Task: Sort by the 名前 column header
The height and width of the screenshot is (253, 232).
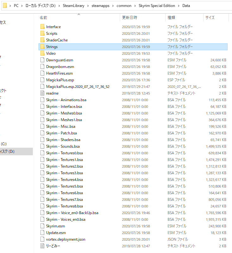Action: (x=43, y=18)
